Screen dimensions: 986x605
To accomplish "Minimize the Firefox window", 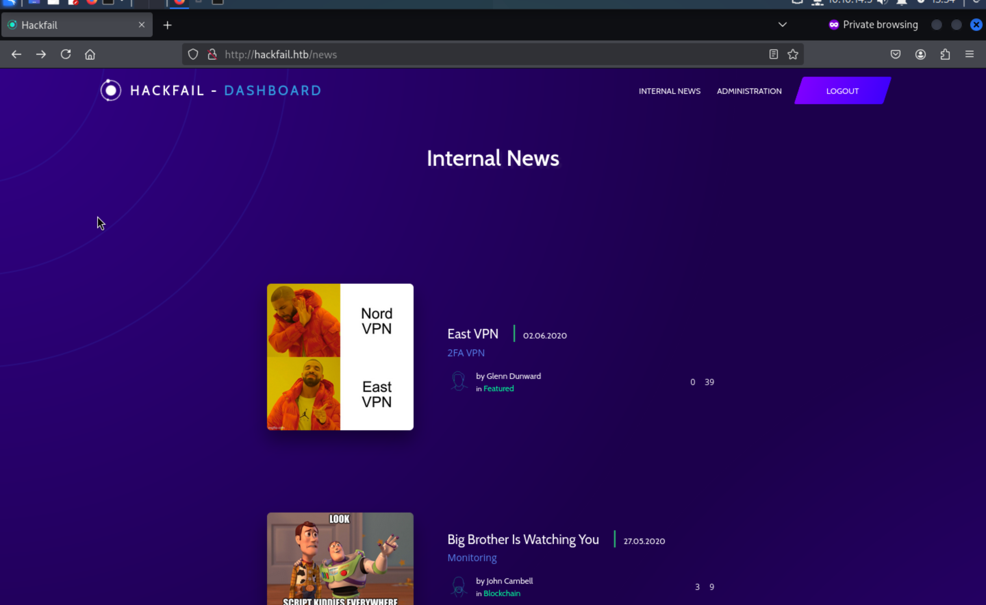I will 936,25.
